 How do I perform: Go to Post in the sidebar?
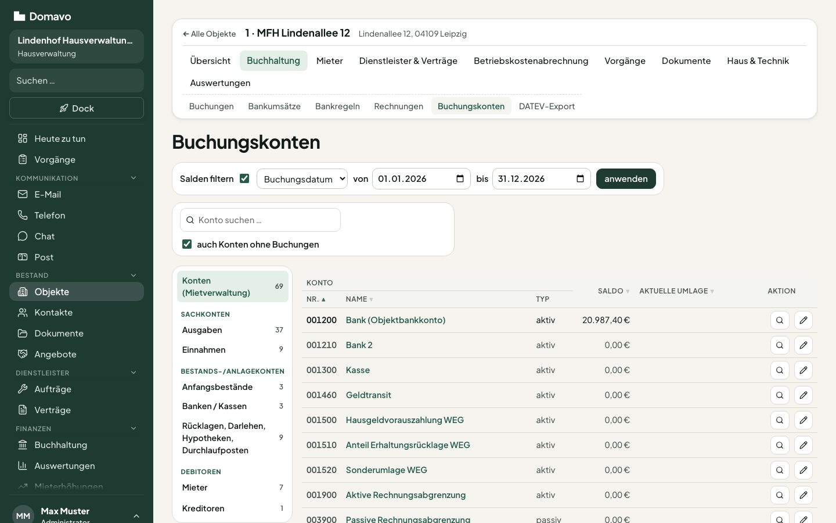[77, 257]
